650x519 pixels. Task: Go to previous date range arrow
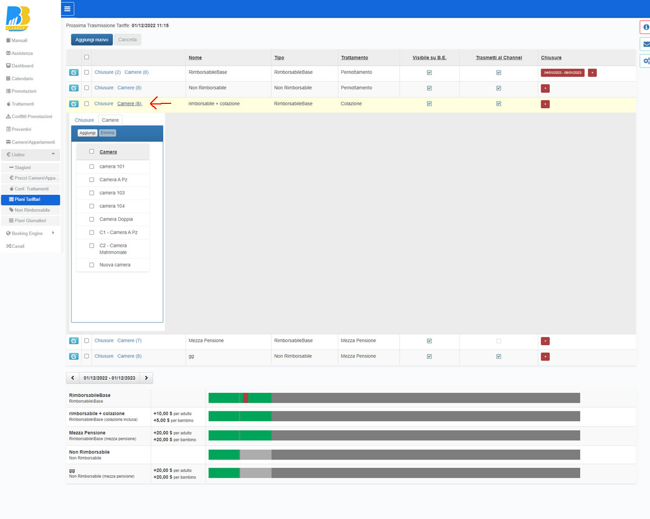73,378
